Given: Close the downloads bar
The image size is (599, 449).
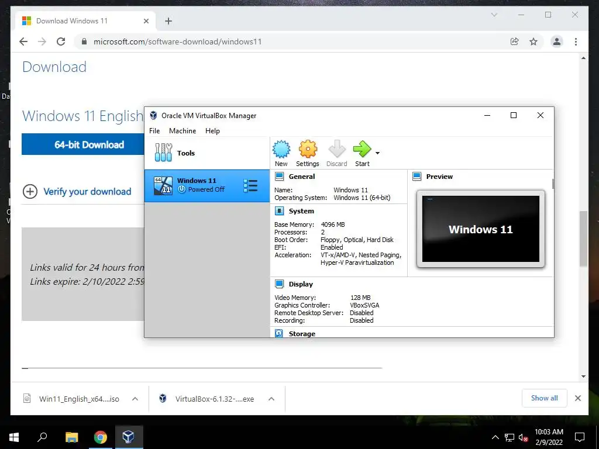Looking at the screenshot, I should 578,398.
